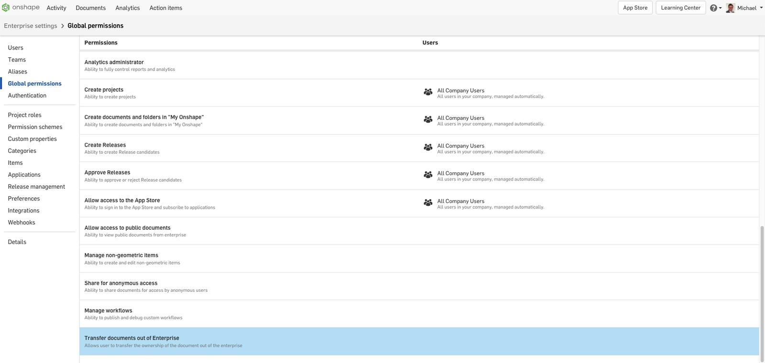Click group icon for My Onshape documents row

pyautogui.click(x=428, y=120)
